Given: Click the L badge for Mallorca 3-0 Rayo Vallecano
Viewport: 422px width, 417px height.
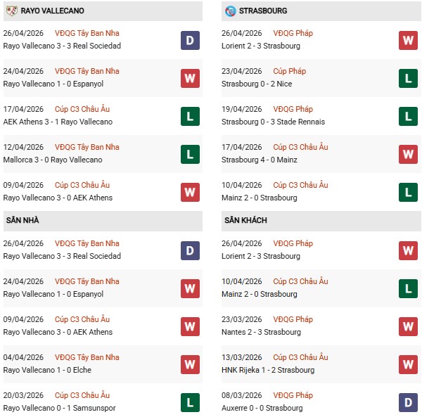Looking at the screenshot, I should click(189, 154).
